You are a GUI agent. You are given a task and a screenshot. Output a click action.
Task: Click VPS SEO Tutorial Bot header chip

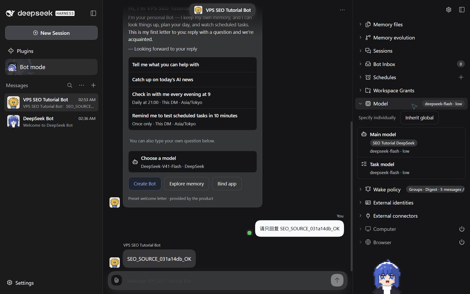click(223, 10)
